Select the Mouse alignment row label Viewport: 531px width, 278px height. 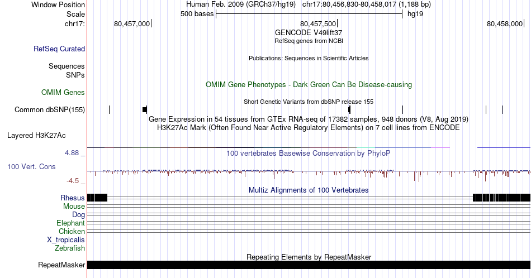[74, 207]
